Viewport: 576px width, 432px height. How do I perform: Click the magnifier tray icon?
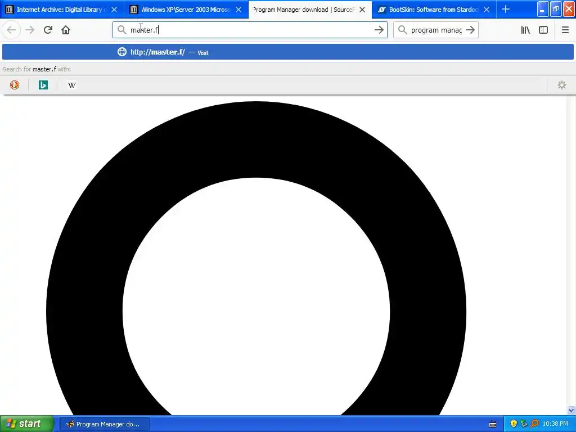point(534,424)
